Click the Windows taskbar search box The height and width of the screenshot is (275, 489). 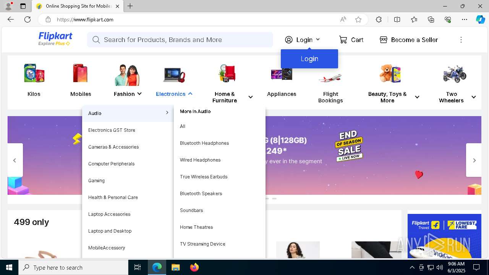[x=73, y=267]
